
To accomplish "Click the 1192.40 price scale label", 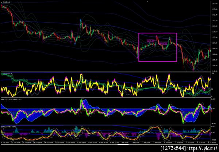I will coord(214,15).
